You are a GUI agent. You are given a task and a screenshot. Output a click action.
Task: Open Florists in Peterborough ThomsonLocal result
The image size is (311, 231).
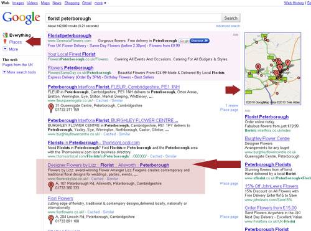(x=93, y=143)
